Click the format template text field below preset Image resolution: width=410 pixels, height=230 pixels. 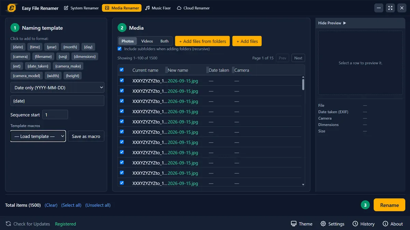click(57, 101)
